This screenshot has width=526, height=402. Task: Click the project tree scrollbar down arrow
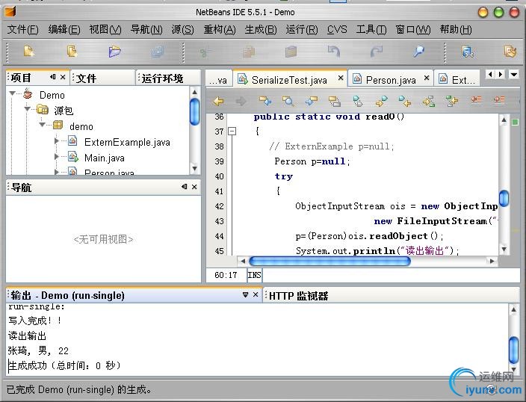pyautogui.click(x=194, y=168)
